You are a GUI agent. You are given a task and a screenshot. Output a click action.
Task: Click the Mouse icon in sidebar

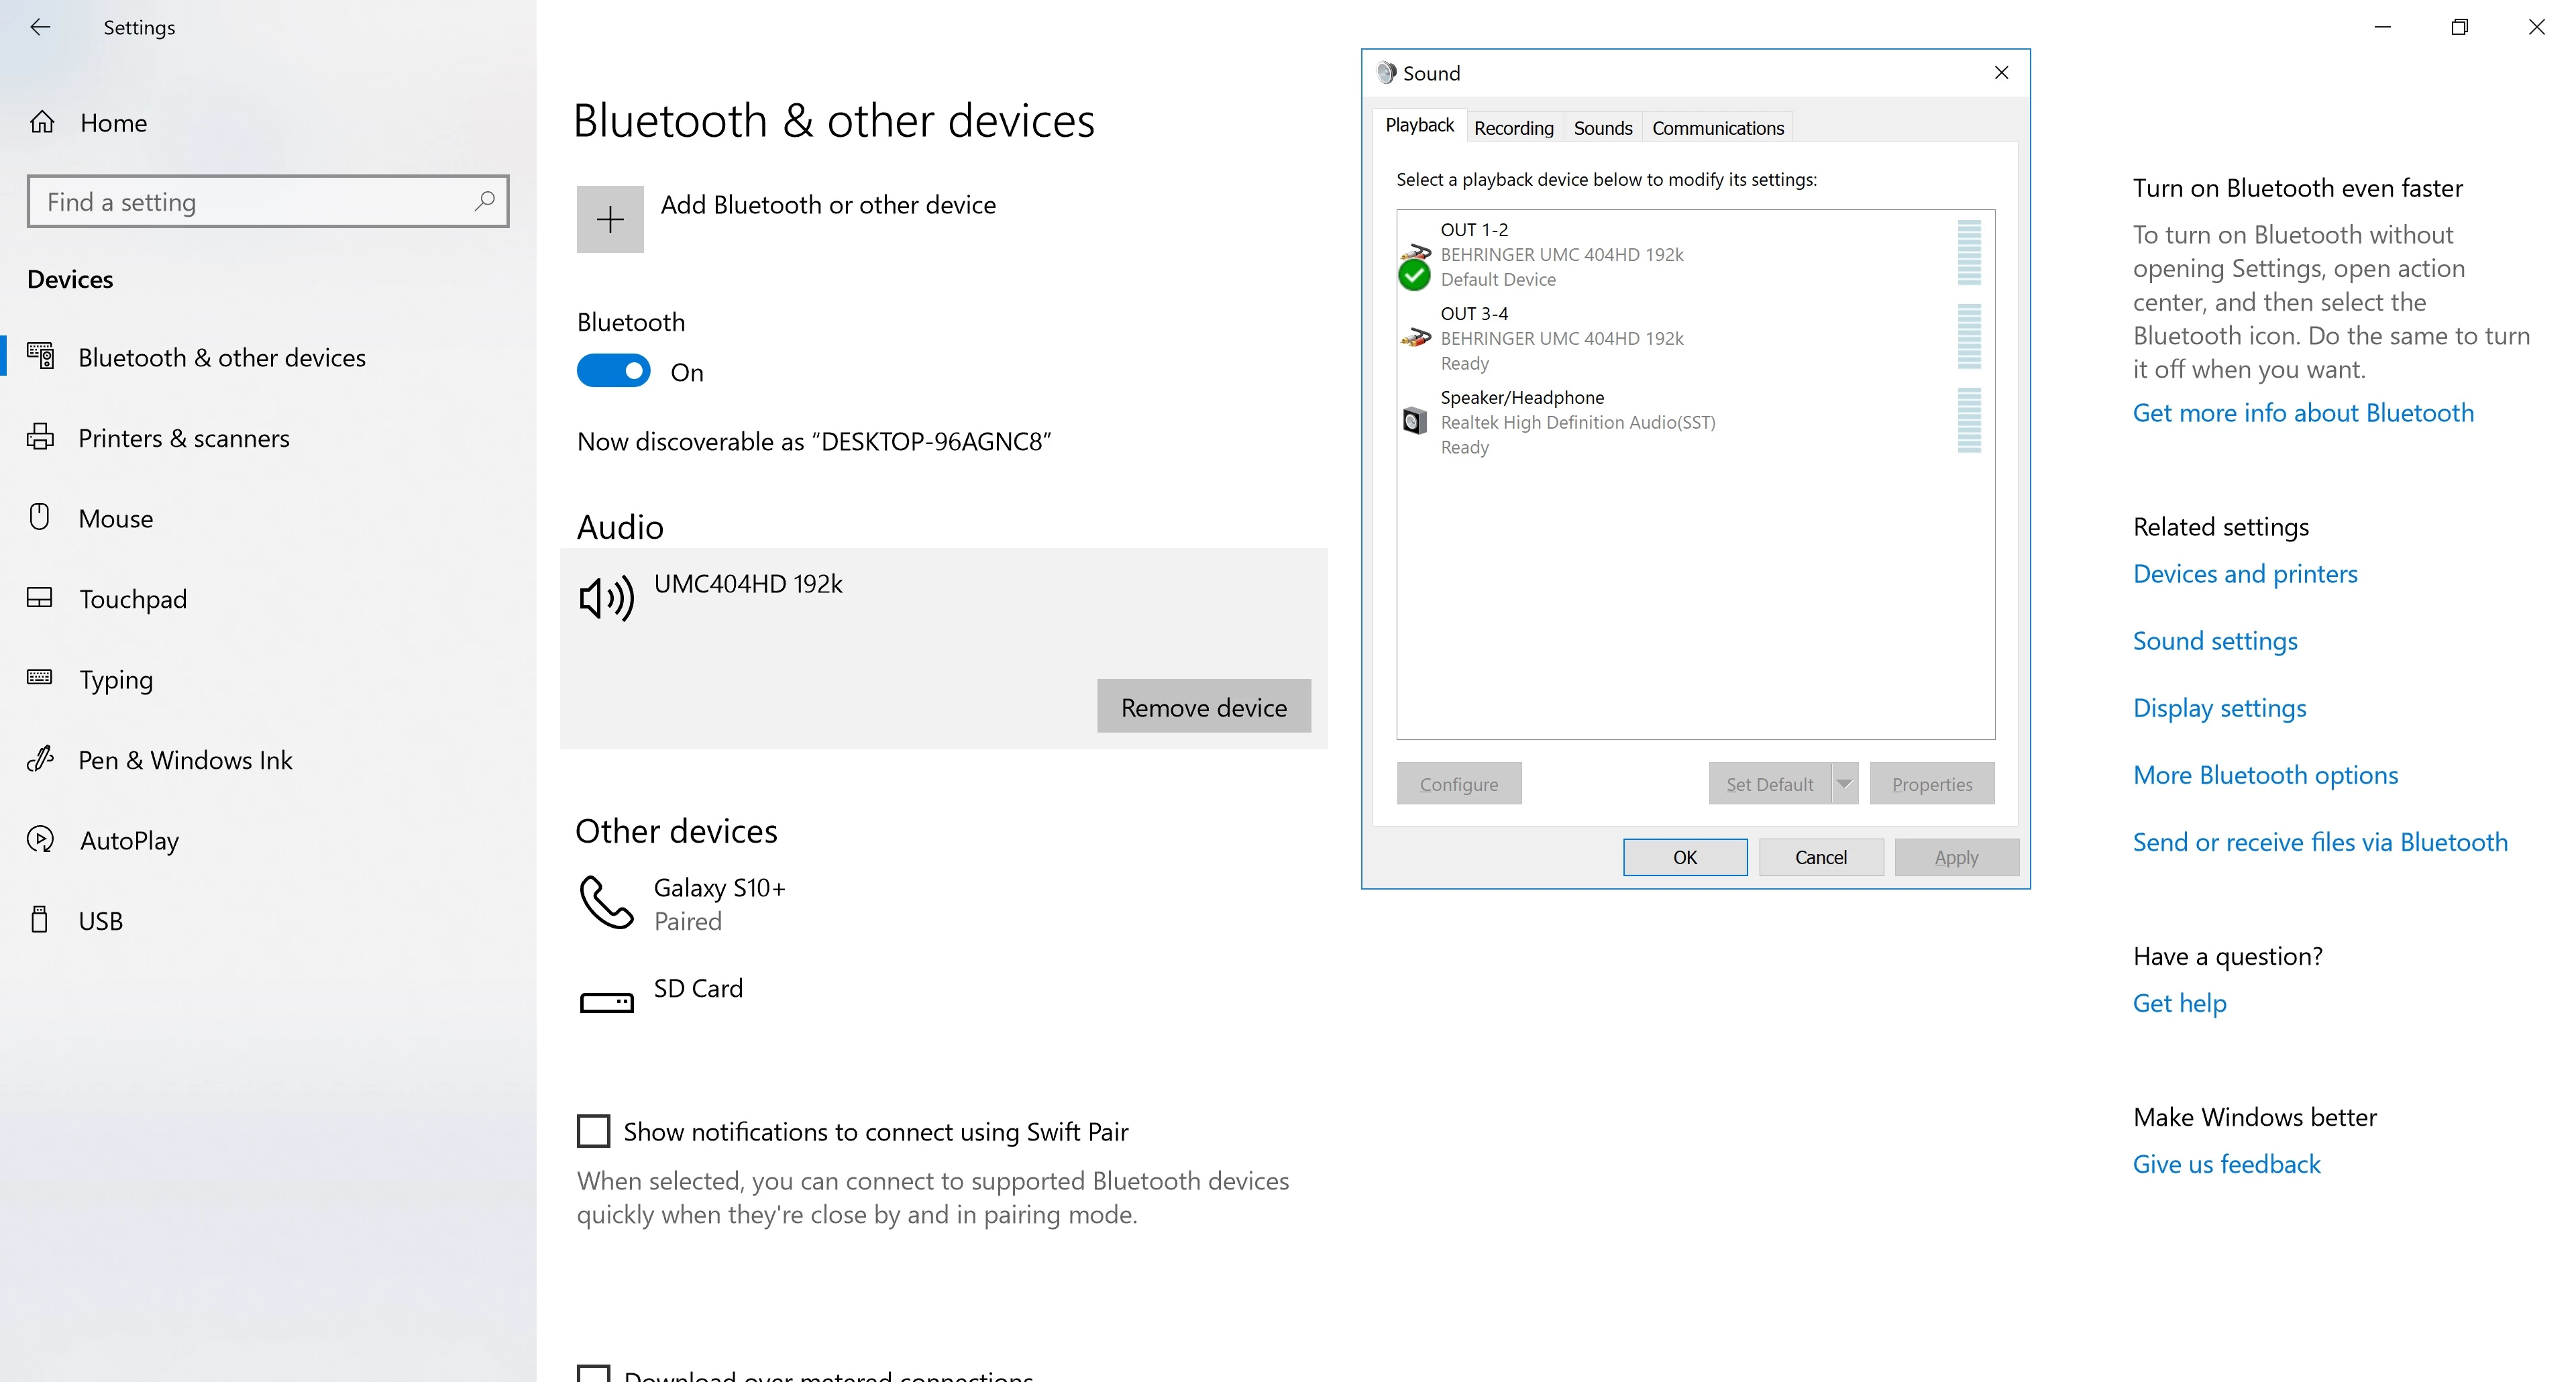click(x=40, y=517)
